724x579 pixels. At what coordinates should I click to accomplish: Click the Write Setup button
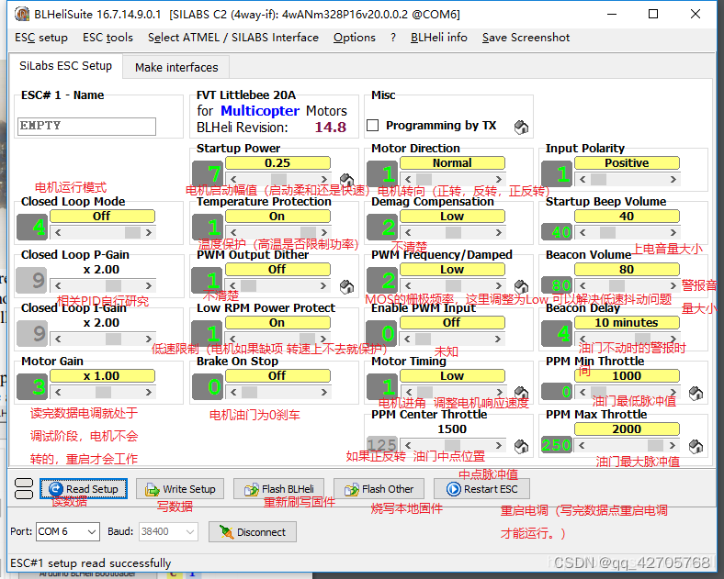[x=180, y=489]
